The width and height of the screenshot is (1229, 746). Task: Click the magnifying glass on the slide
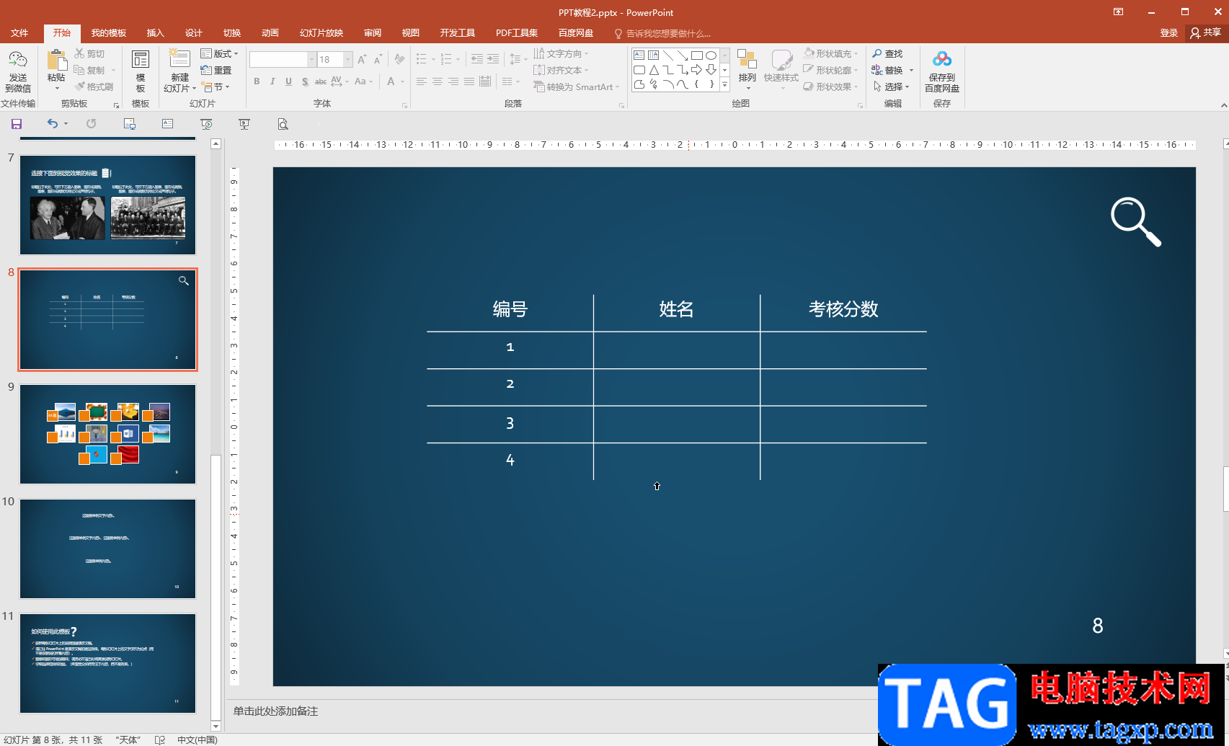tap(1136, 222)
